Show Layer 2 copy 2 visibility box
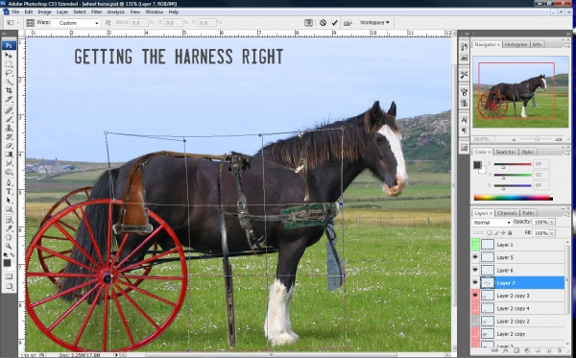The image size is (576, 358). pyautogui.click(x=475, y=322)
